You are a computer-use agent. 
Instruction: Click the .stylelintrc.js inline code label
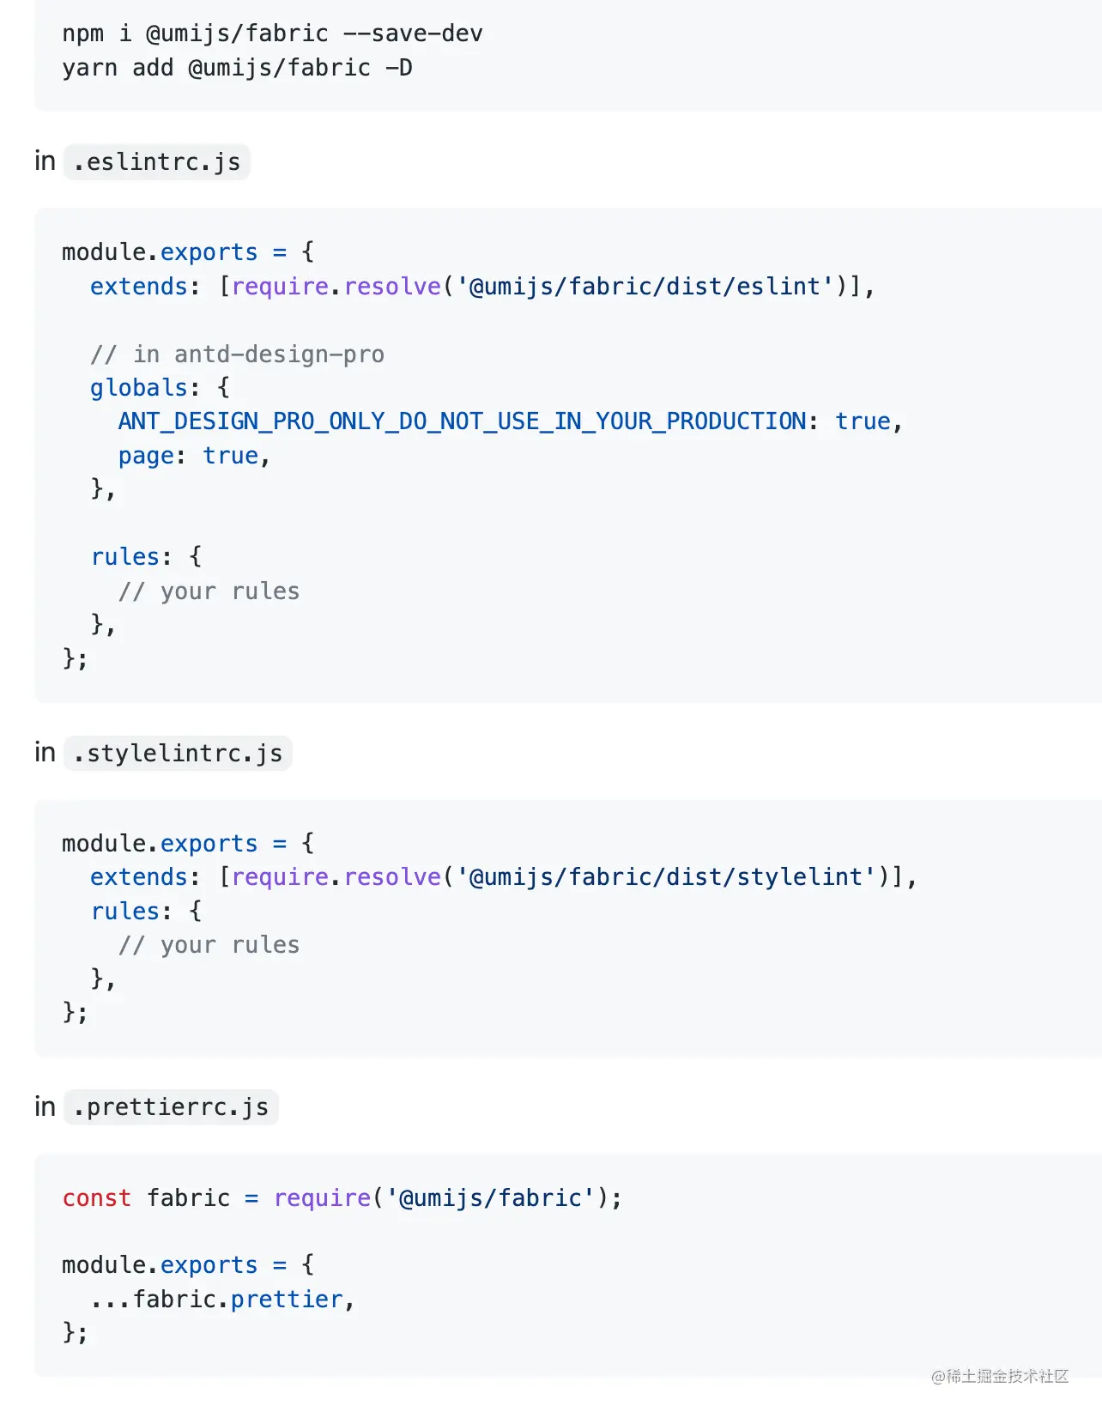[x=178, y=754]
